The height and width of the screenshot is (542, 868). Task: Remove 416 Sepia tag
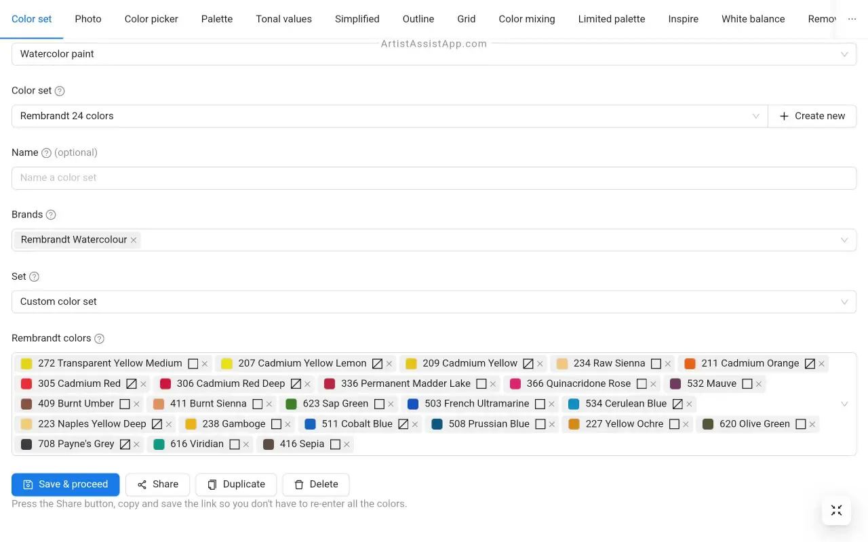(x=347, y=444)
